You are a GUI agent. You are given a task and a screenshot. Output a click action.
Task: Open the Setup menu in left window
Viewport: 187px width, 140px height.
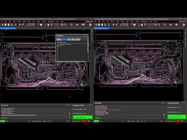pyautogui.click(x=24, y=21)
